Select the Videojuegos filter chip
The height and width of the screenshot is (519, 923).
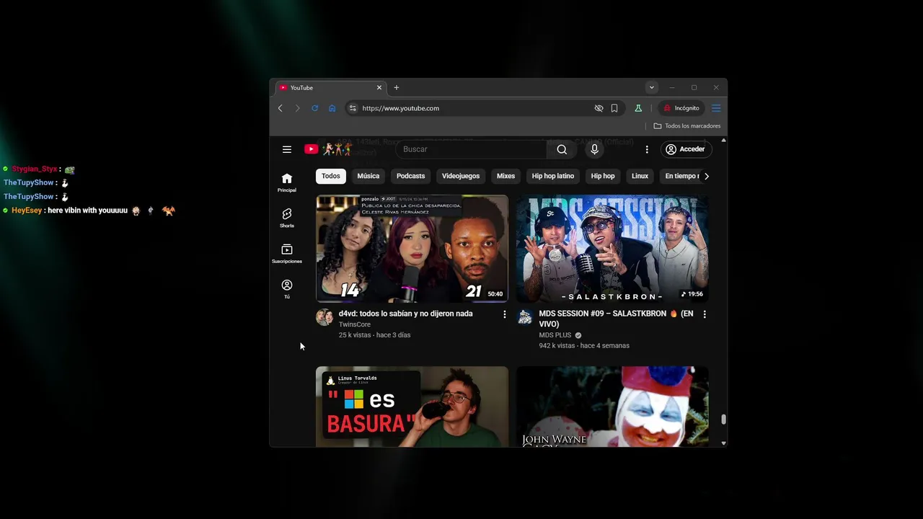[461, 176]
